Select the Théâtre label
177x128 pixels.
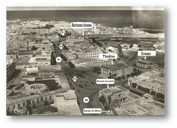(108, 56)
